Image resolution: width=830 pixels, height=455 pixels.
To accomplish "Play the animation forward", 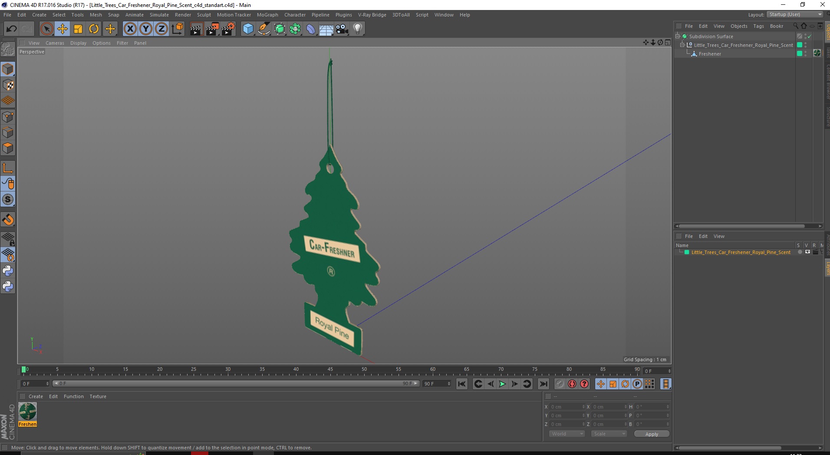I will click(502, 384).
